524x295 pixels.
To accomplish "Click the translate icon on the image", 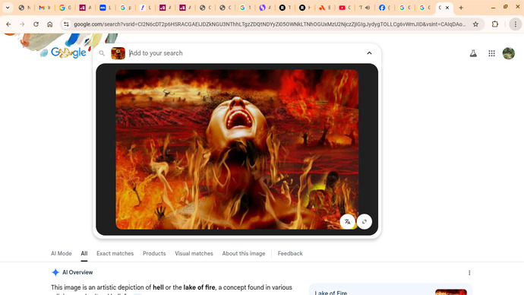I will tap(348, 221).
